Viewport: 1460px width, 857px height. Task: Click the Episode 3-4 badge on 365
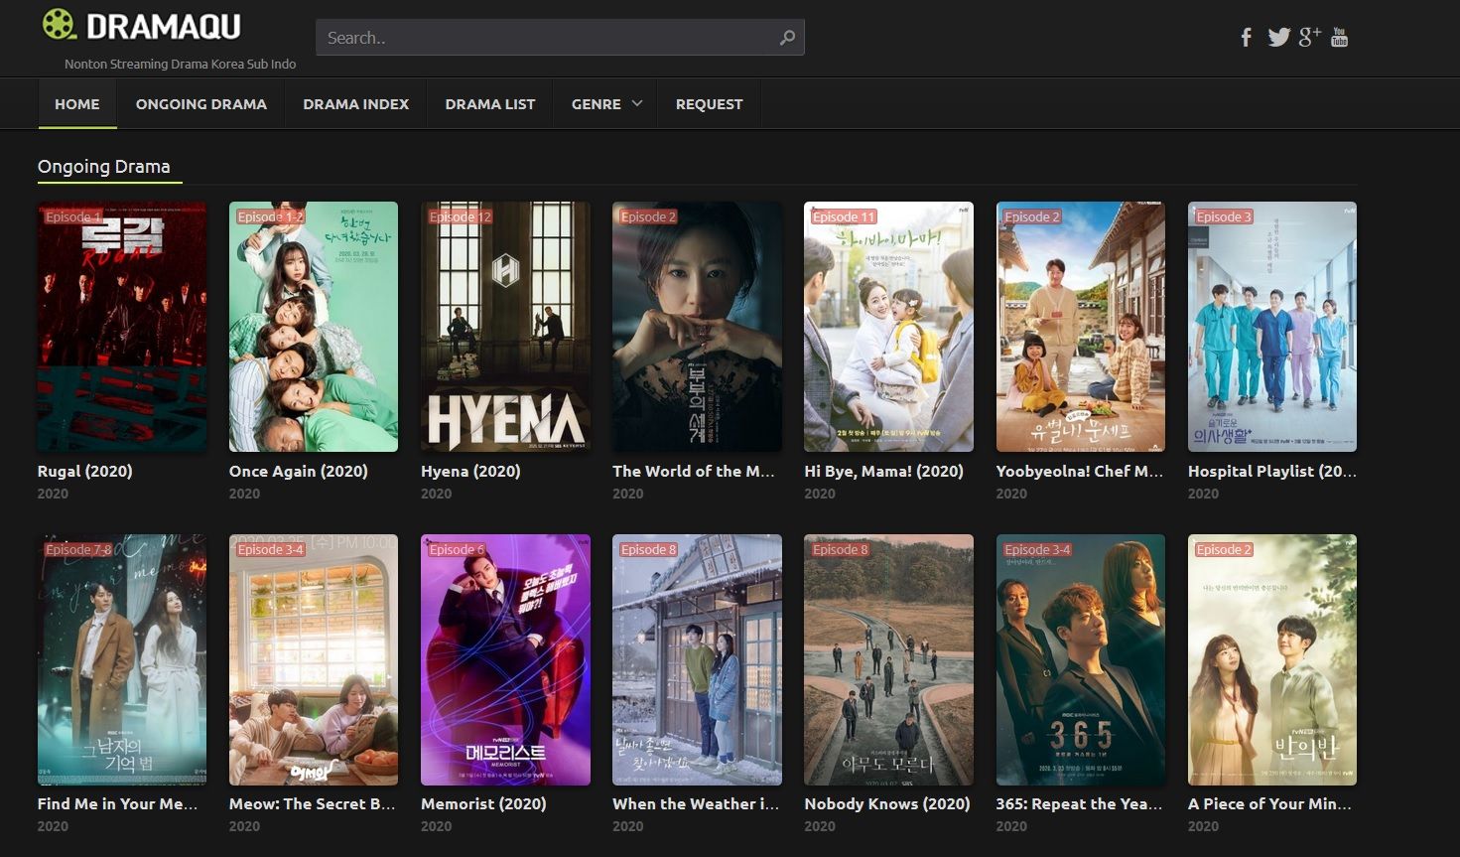pos(1038,549)
